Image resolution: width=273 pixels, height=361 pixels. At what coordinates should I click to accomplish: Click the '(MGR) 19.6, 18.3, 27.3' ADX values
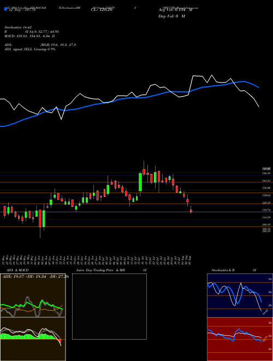click(58, 45)
